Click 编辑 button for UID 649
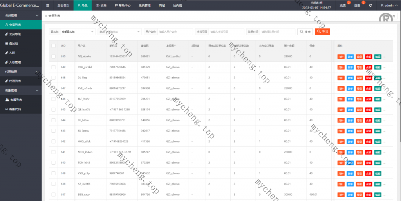401x201 pixels. pyautogui.click(x=378, y=67)
